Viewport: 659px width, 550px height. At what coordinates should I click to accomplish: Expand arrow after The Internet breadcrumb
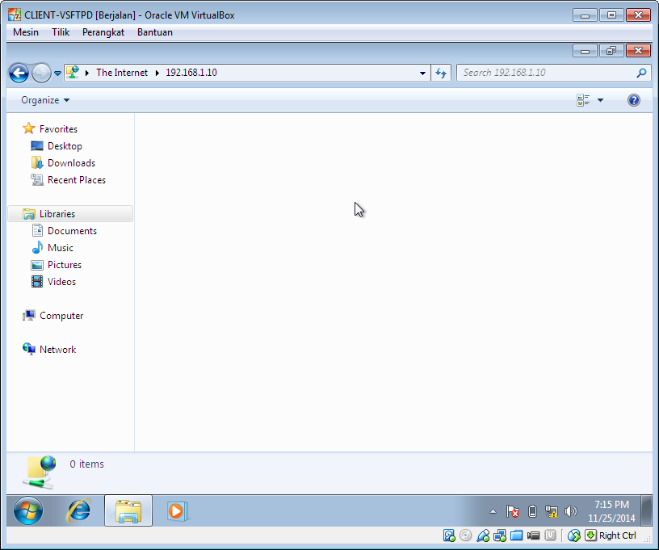[x=157, y=73]
